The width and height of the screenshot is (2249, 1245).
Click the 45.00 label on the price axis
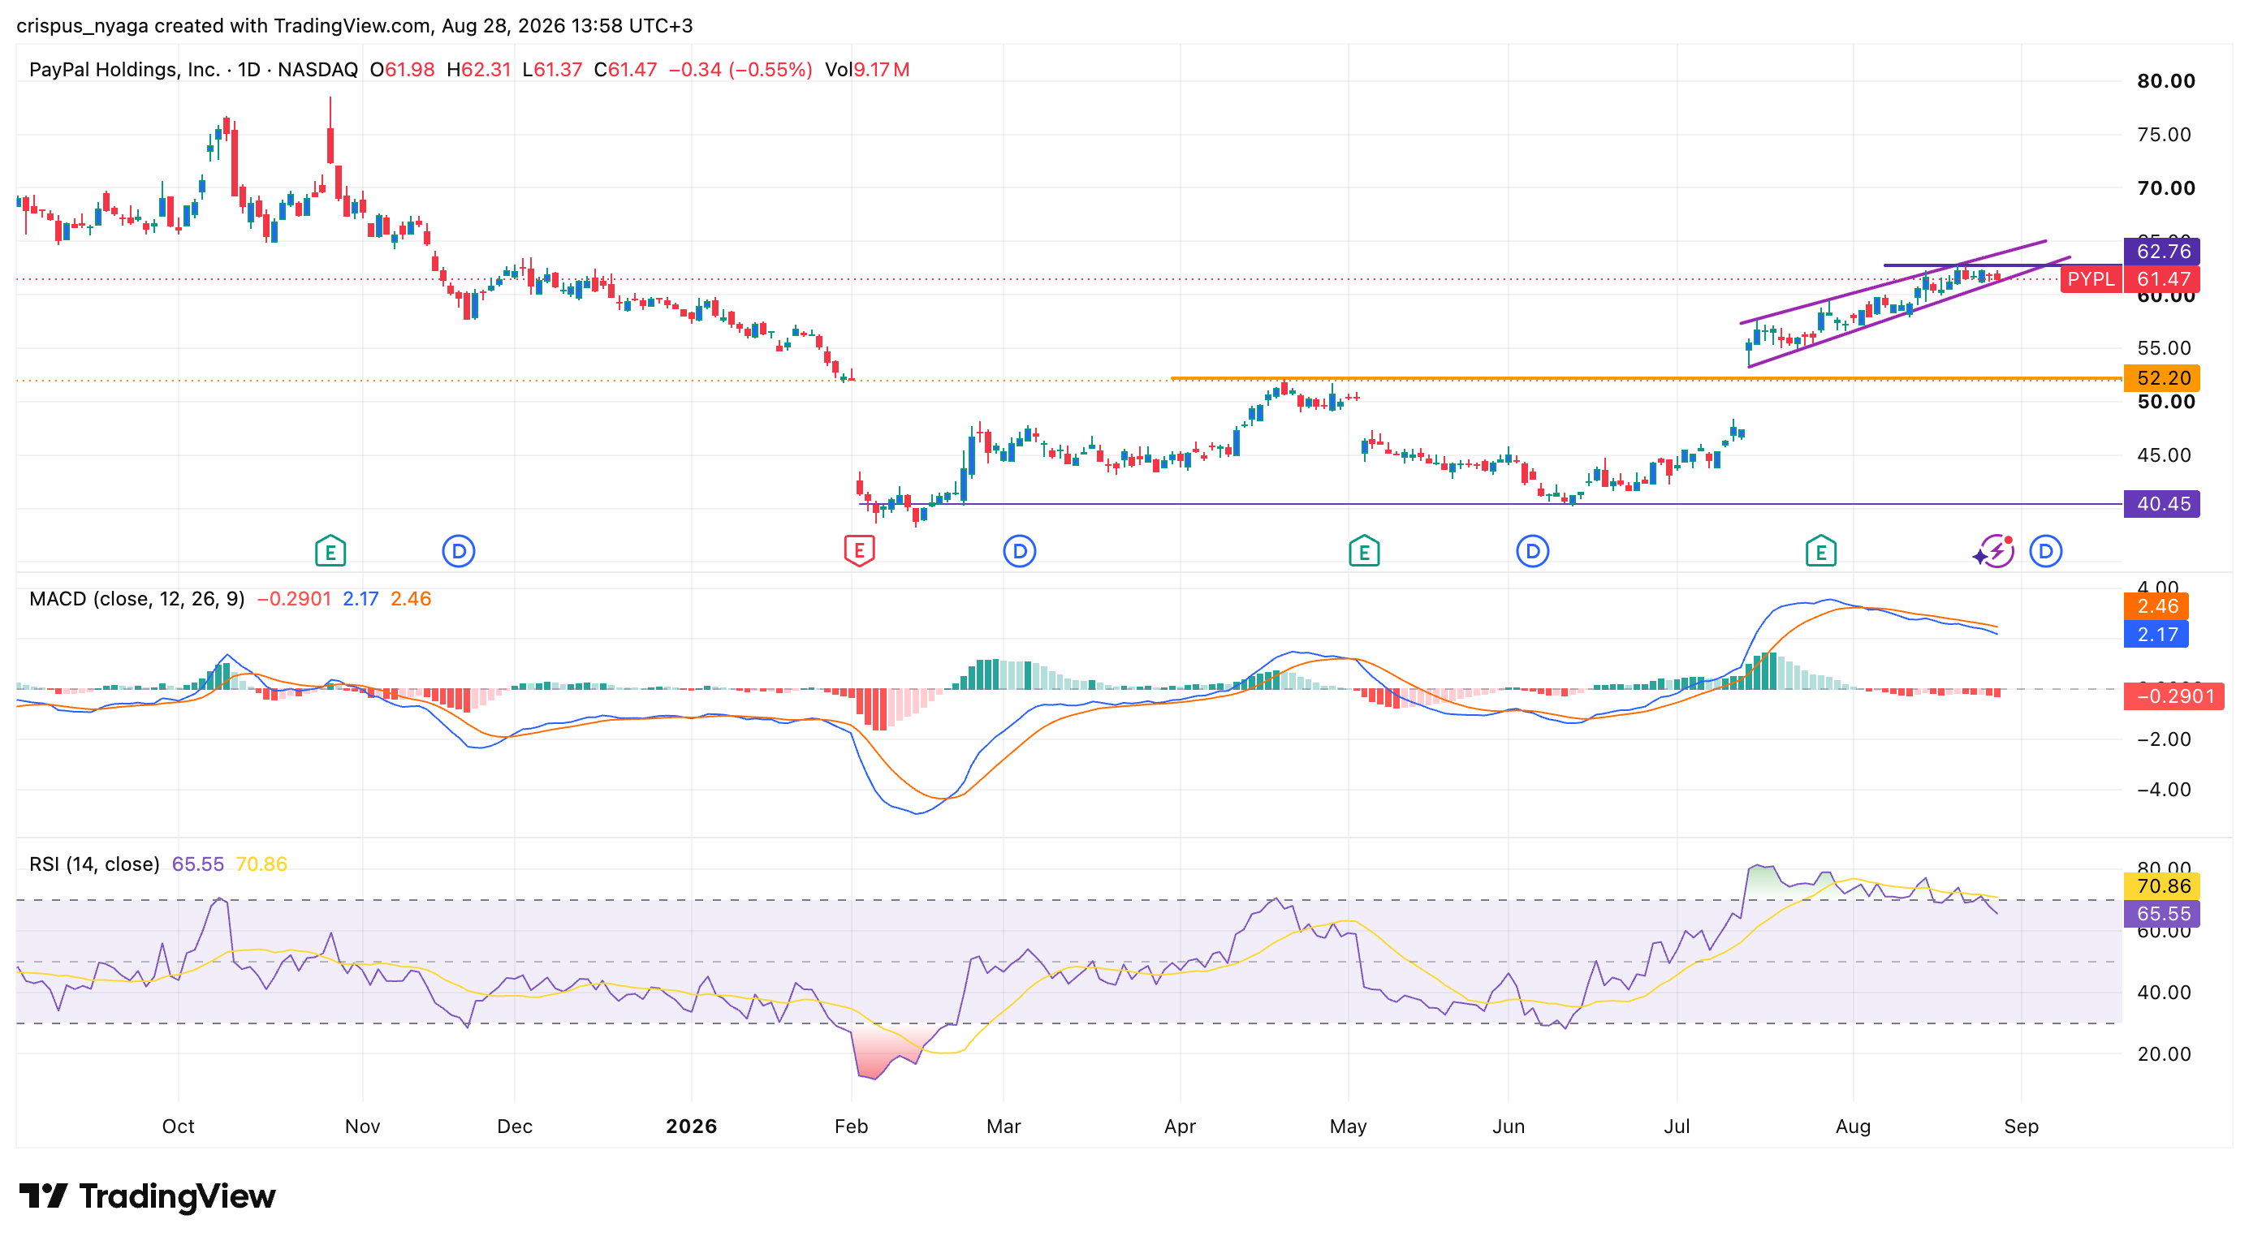2165,455
